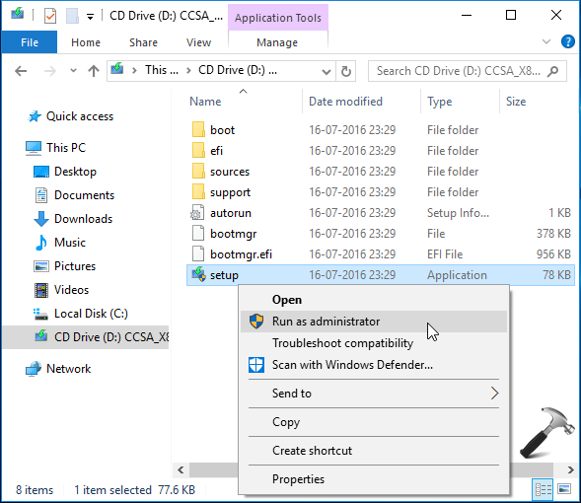The width and height of the screenshot is (581, 503).
Task: Select CD Drive (D:) CCSA in navigation pane
Action: pyautogui.click(x=86, y=337)
